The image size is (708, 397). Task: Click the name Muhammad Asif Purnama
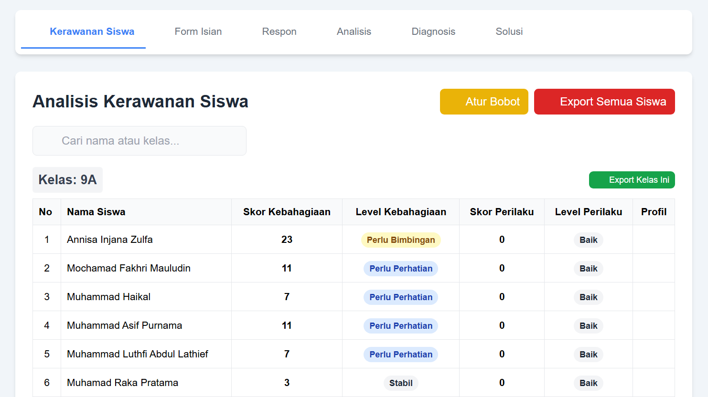coord(125,325)
